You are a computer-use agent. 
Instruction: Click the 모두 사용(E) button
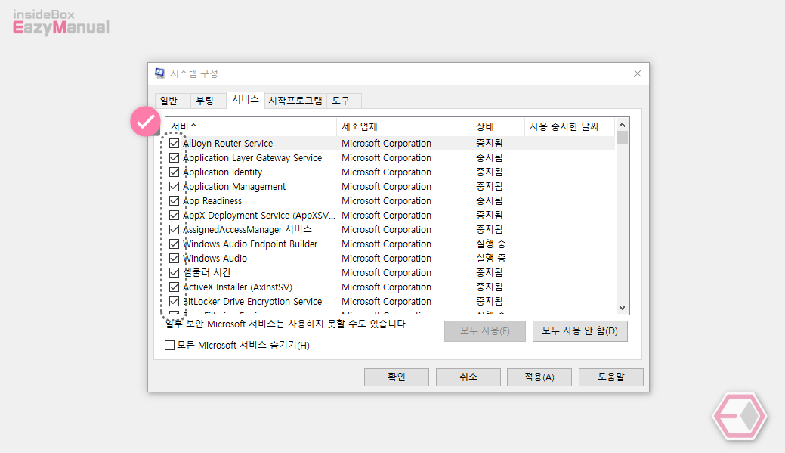click(x=484, y=331)
